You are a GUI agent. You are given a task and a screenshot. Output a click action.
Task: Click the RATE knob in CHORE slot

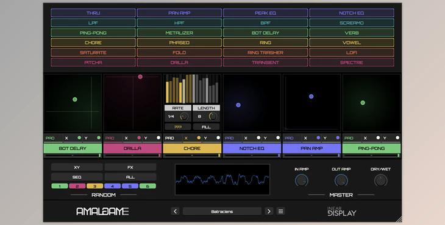click(184, 116)
